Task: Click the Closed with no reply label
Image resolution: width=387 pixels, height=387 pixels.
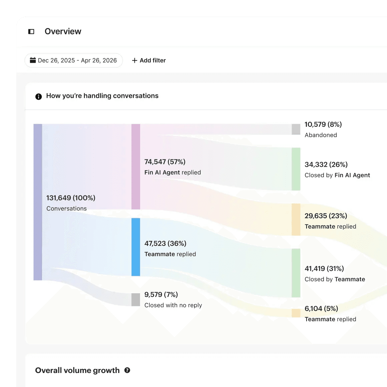Action: tap(173, 305)
